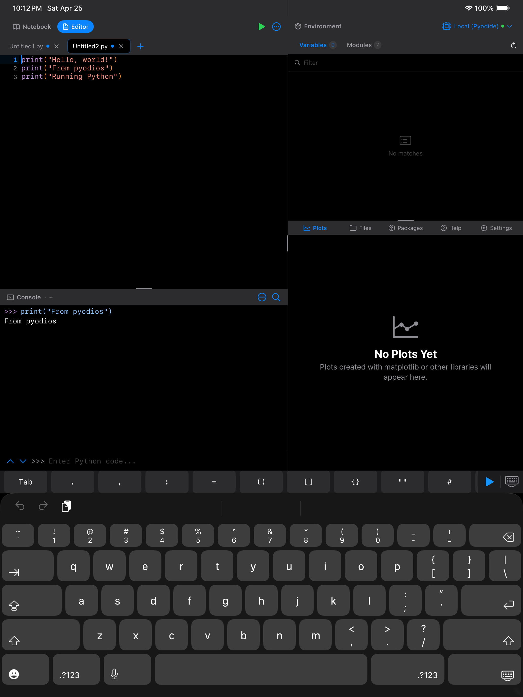Viewport: 523px width, 697px height.
Task: Tap the keyboard redo arrow
Action: tap(43, 506)
